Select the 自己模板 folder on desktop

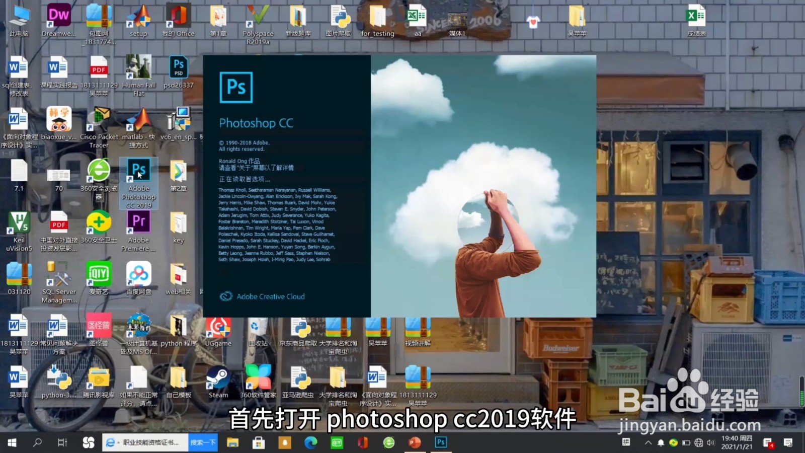click(x=178, y=383)
